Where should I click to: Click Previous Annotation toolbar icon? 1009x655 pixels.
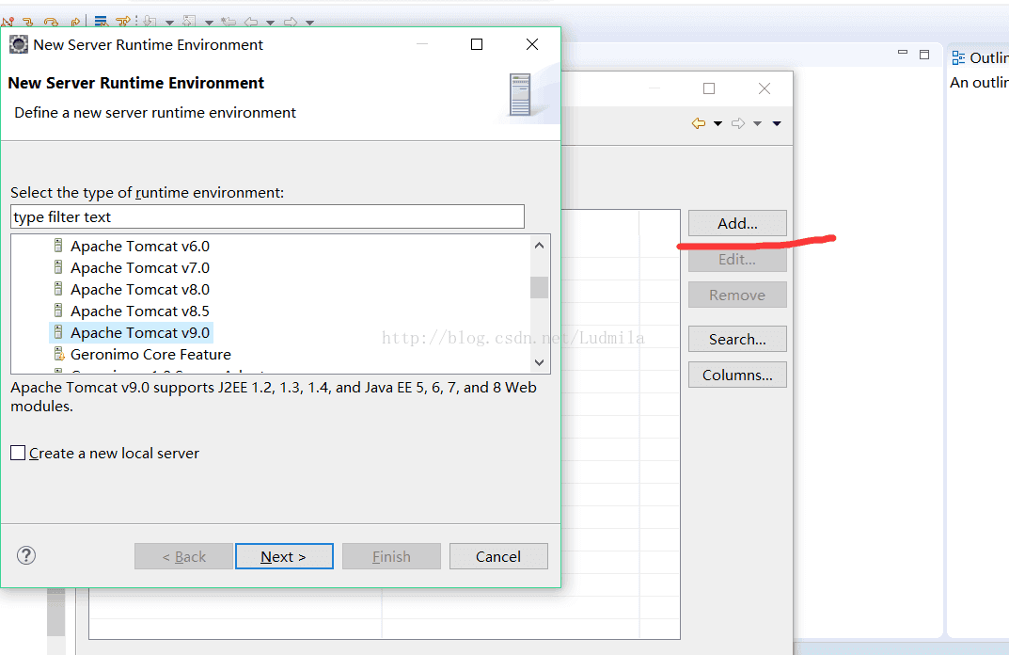pyautogui.click(x=189, y=22)
